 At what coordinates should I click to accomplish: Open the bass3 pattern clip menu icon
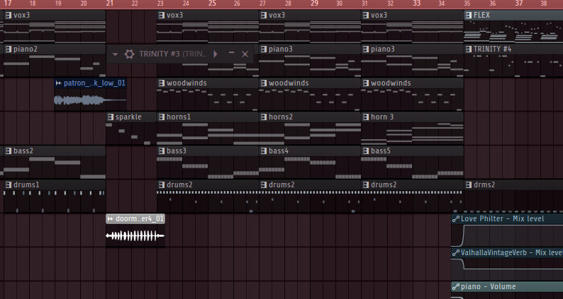click(x=162, y=151)
